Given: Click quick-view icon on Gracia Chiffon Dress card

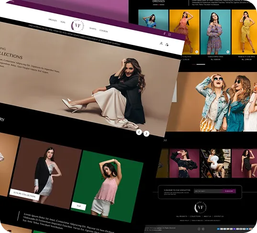Looking at the screenshot, I should click(x=228, y=52).
